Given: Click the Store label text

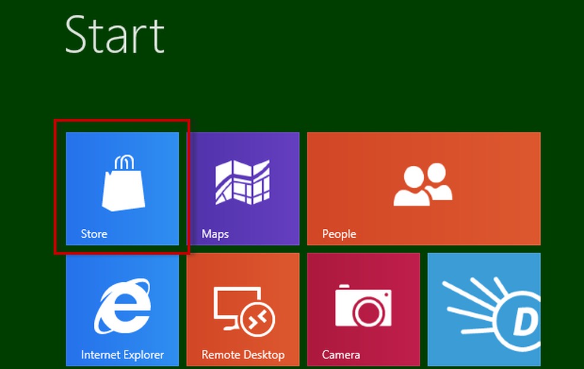Looking at the screenshot, I should 94,234.
